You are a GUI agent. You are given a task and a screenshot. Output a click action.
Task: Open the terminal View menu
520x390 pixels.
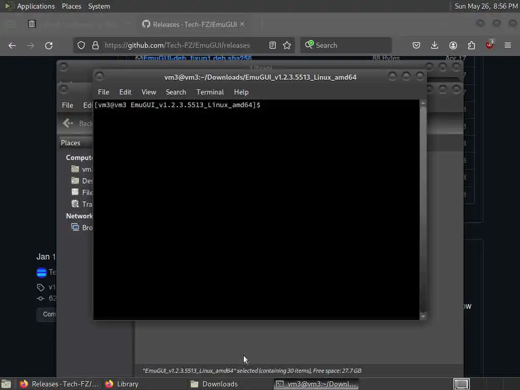[x=149, y=92]
